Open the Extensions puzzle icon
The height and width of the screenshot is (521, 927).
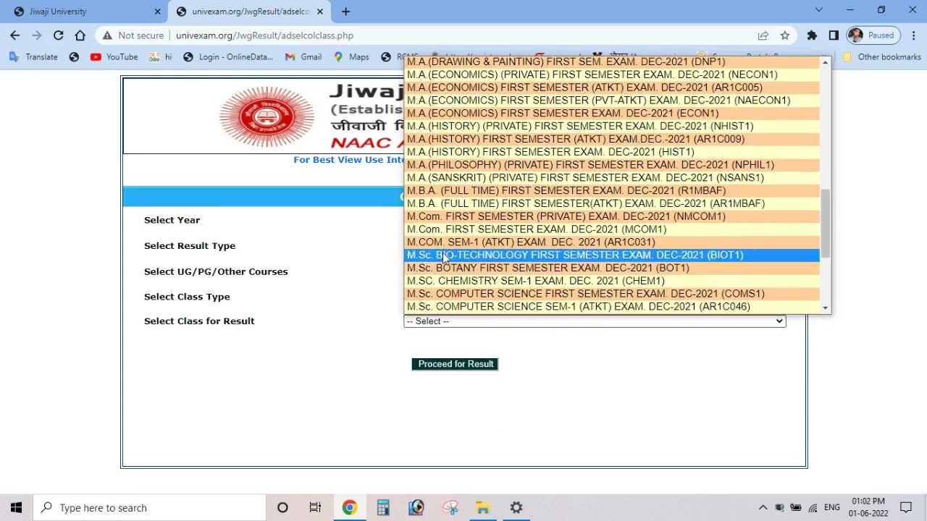coord(812,35)
